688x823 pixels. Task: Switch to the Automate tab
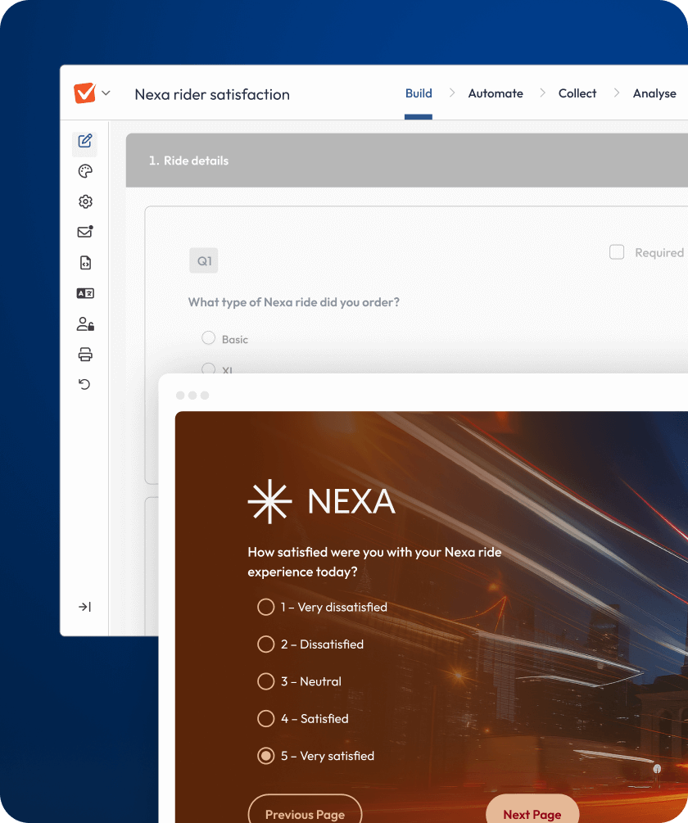click(495, 93)
